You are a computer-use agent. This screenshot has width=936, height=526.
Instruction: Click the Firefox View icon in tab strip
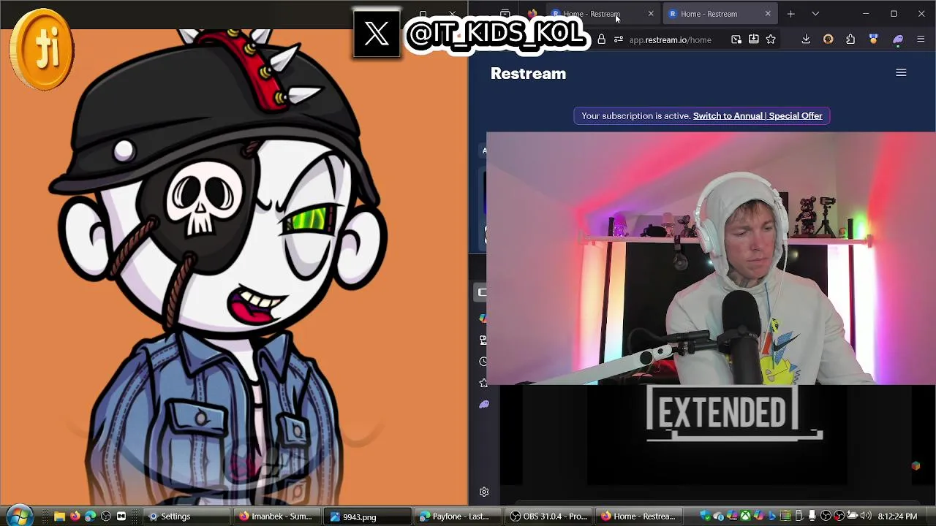505,14
